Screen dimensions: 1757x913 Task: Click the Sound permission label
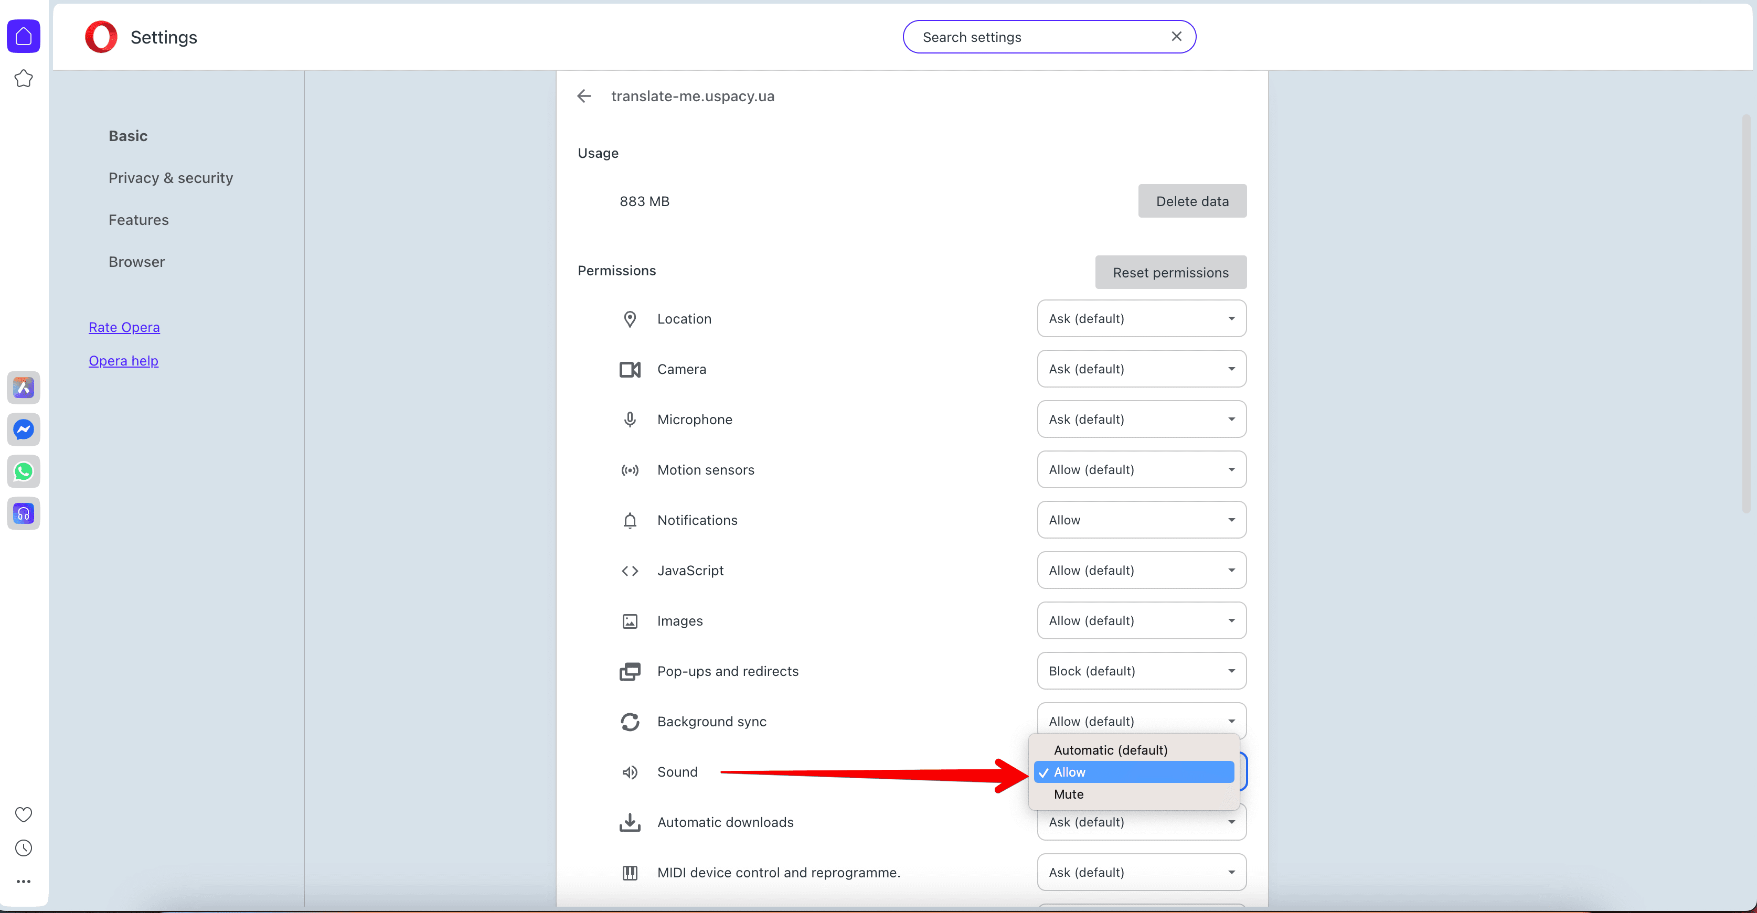tap(677, 772)
